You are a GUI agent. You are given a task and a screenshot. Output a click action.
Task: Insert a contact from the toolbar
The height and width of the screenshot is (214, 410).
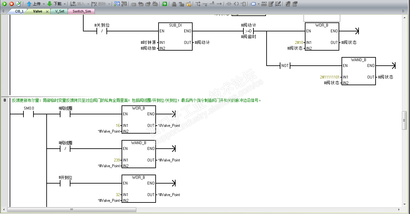point(229,4)
